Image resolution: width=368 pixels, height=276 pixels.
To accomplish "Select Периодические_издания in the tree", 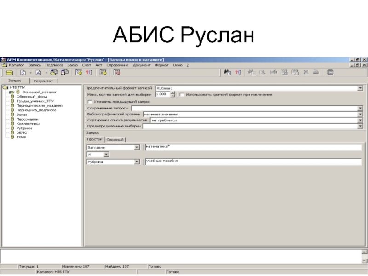I will (x=40, y=106).
